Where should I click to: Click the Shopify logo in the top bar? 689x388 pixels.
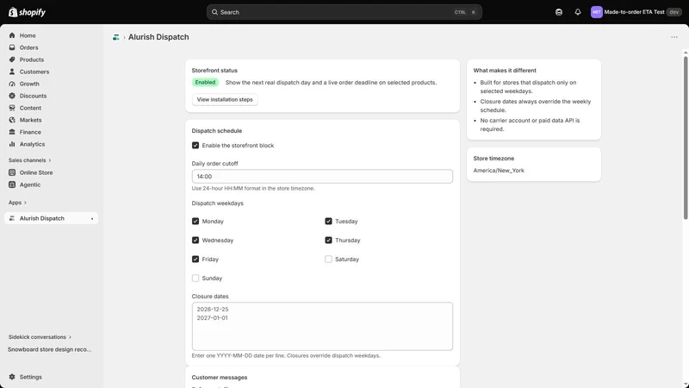(x=28, y=12)
